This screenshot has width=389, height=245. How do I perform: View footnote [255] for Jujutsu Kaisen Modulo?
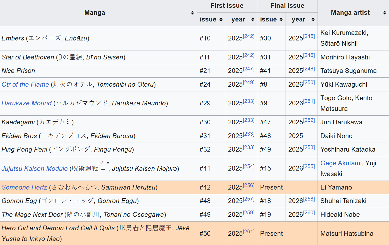tap(309, 166)
